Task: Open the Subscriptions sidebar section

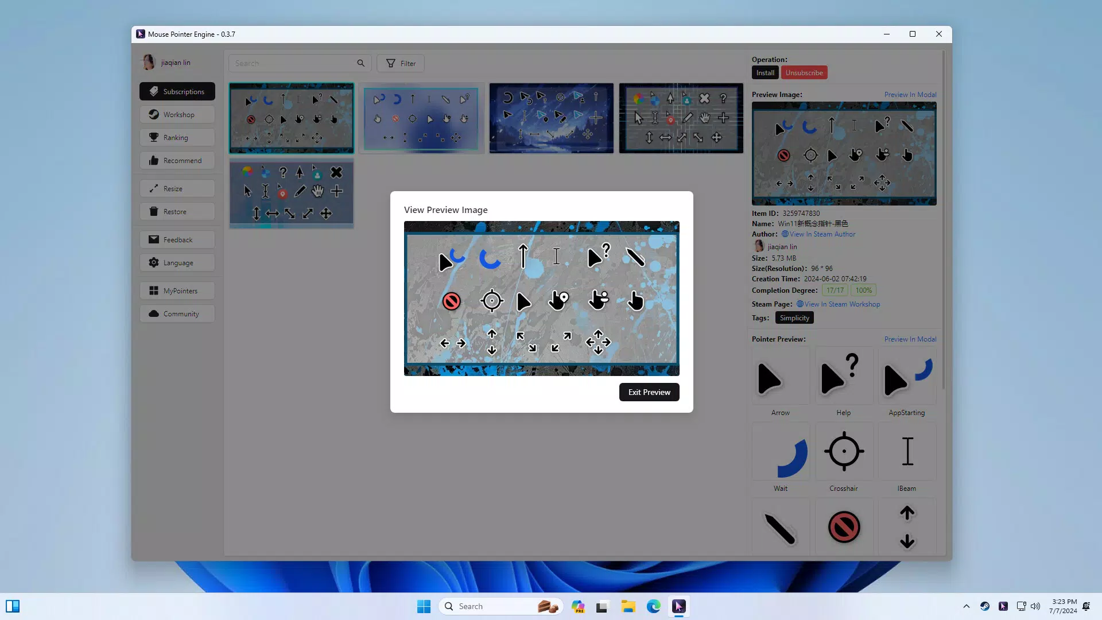Action: point(177,91)
